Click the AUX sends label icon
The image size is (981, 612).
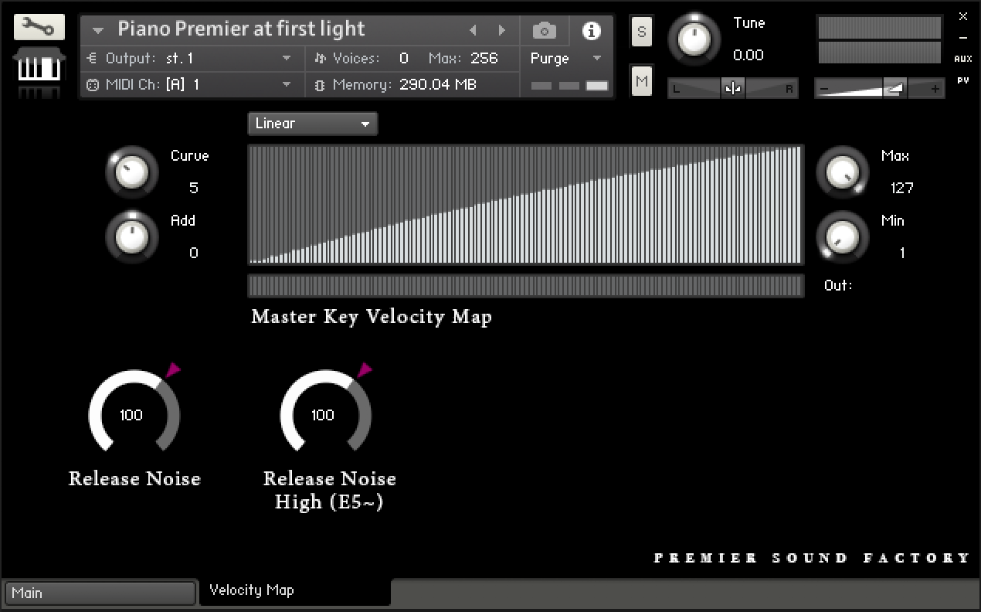point(962,59)
